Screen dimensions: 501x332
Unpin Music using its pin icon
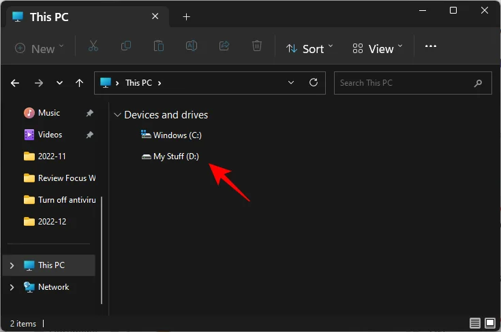tap(90, 113)
